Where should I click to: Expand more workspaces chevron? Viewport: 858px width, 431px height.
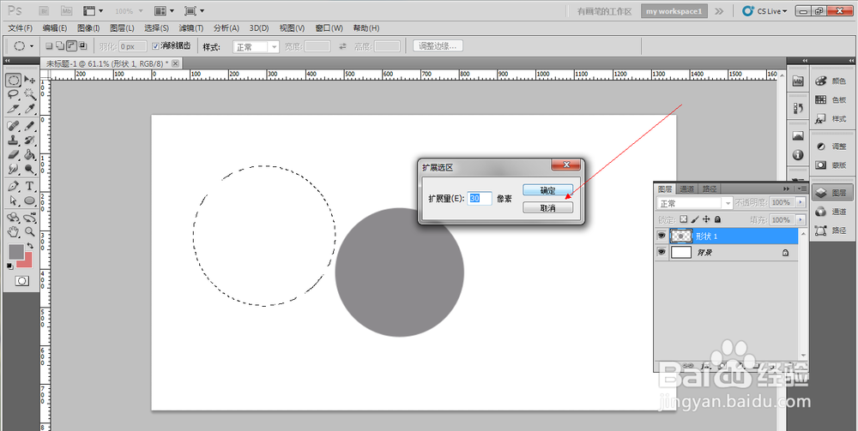[719, 11]
